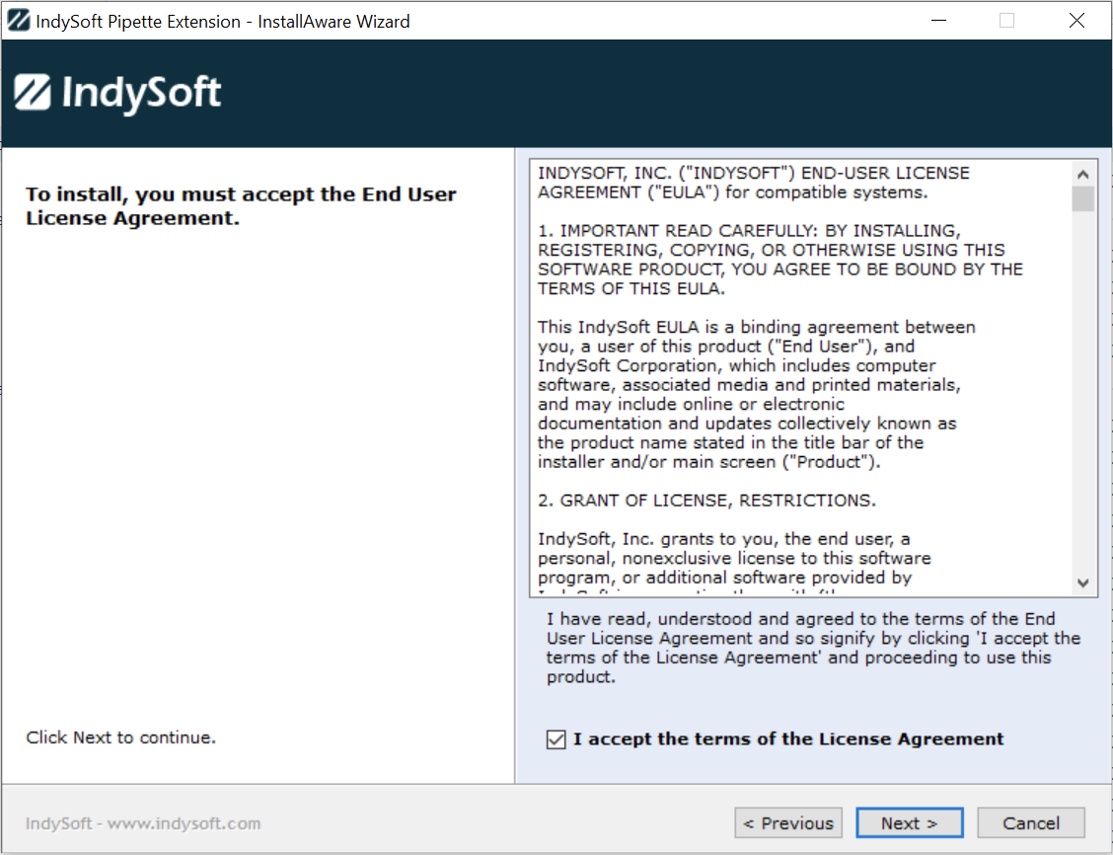Screen dimensions: 1113x855
Task: Go back with the < Previous button
Action: 787,823
